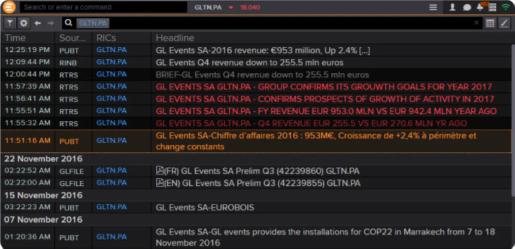
Task: Click GLTN.PA RIC in the 11:51:16 AM row
Action: (112, 140)
